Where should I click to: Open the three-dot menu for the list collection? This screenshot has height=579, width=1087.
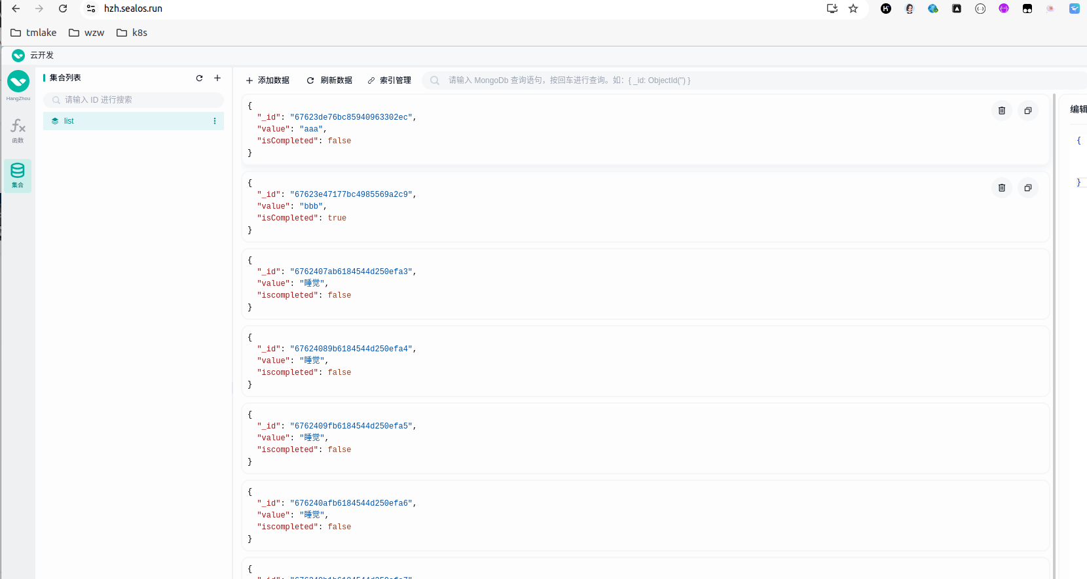(214, 121)
